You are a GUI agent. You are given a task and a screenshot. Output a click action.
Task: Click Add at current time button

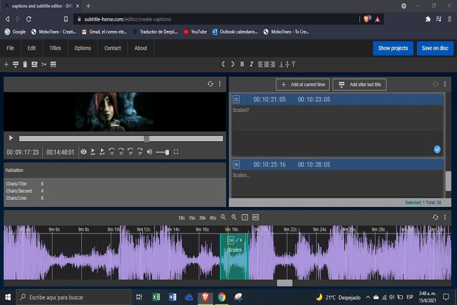point(303,84)
